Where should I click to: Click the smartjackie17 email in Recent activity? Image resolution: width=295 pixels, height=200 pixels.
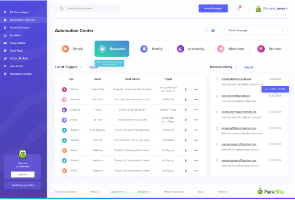click(239, 112)
